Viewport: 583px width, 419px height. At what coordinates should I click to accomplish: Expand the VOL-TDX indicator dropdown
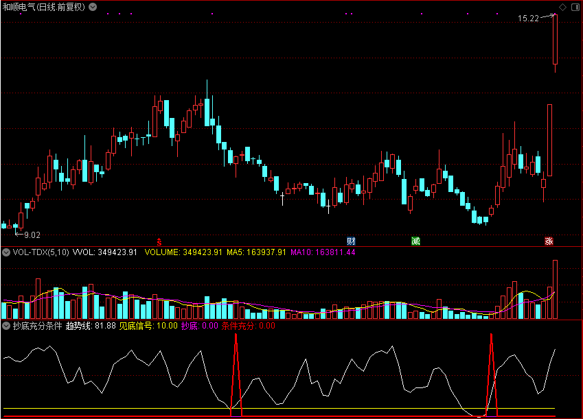pyautogui.click(x=6, y=252)
